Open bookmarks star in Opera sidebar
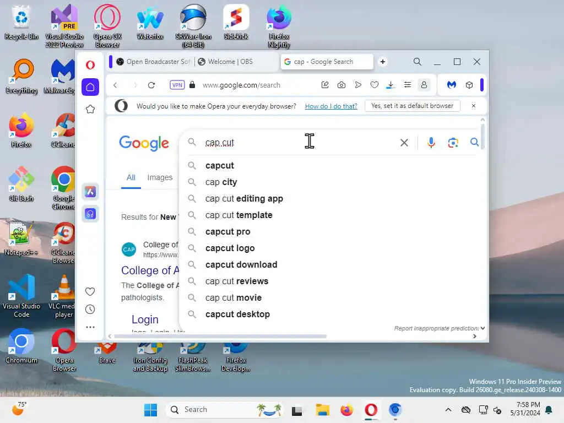Screen dimensions: 564x423 point(90,110)
